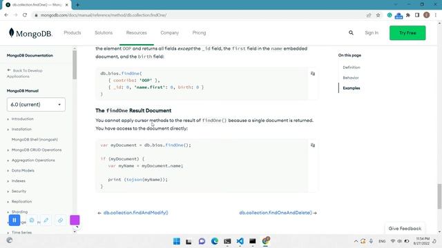
Task: Copy the db.bios.findOne projection code block
Action: tap(313, 74)
